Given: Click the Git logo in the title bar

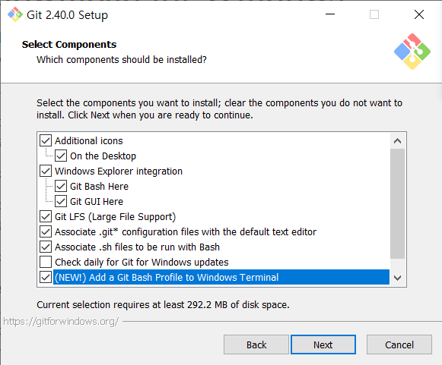Looking at the screenshot, I should pyautogui.click(x=15, y=14).
